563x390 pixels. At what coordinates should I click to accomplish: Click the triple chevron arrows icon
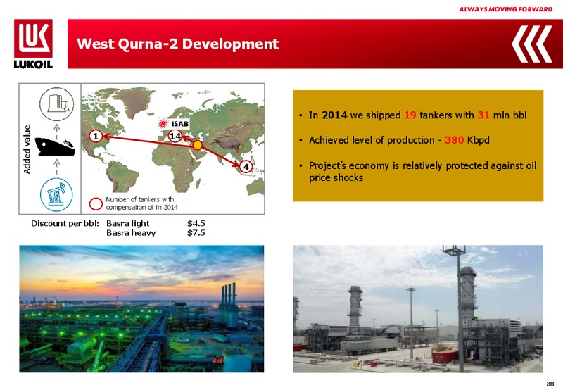tap(532, 44)
